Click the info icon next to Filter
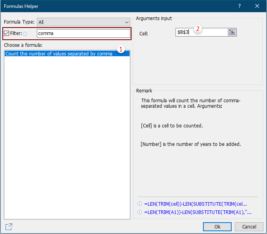Image resolution: width=267 pixels, height=234 pixels. [25, 34]
